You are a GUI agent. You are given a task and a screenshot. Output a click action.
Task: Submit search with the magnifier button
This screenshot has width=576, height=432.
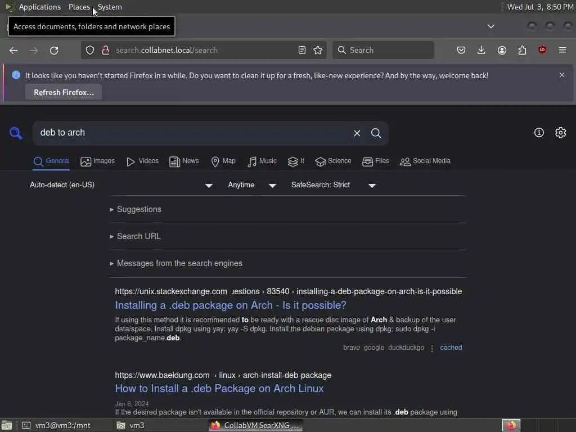[x=376, y=133]
